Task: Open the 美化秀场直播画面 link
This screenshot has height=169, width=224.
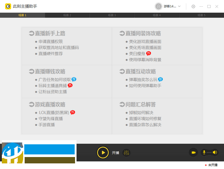Action: 145,47
